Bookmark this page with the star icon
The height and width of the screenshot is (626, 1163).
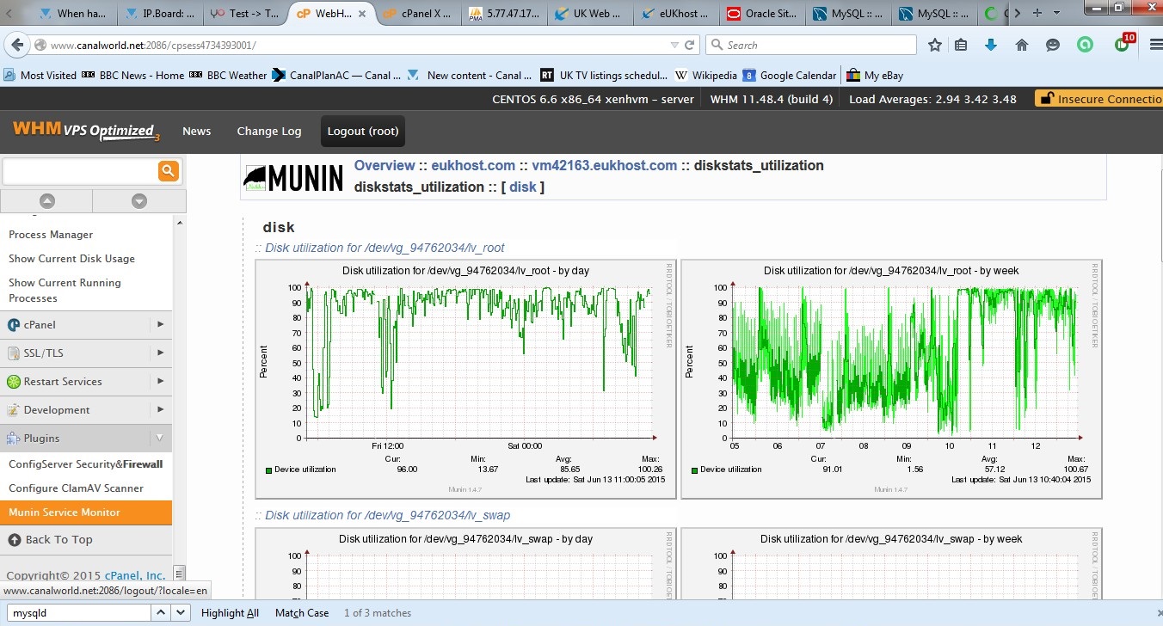935,45
